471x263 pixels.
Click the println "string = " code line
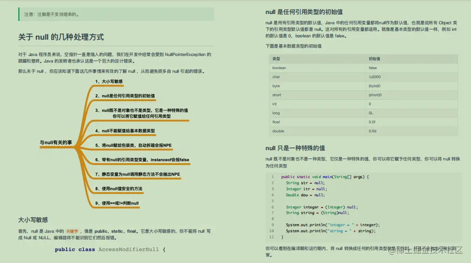coord(331,231)
